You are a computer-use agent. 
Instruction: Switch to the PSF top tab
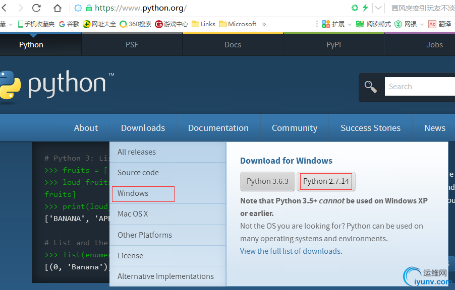coord(132,45)
